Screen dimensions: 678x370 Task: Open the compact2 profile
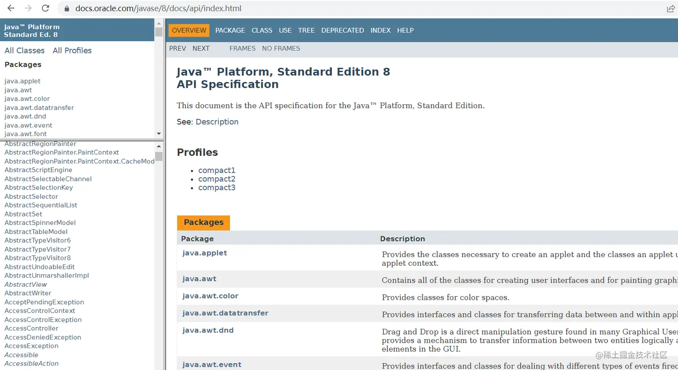click(x=217, y=179)
